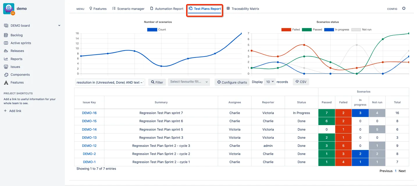This screenshot has height=186, width=417.
Task: Click the Components puzzle icon
Action: 6,75
